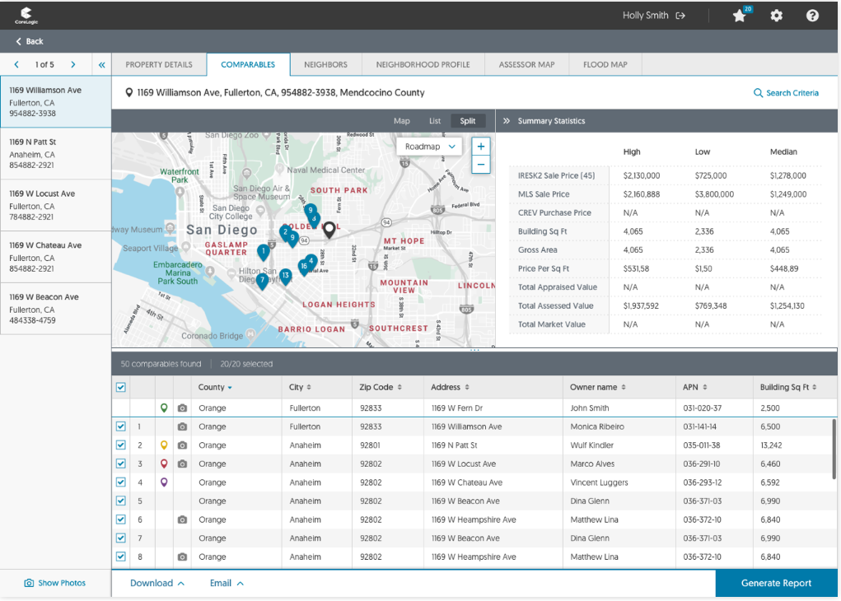This screenshot has height=601, width=841.
Task: Toggle the select-all comparables checkbox
Action: click(121, 387)
